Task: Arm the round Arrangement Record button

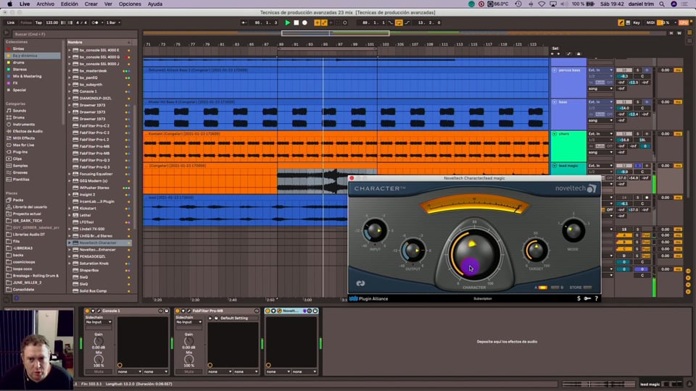Action: click(304, 22)
